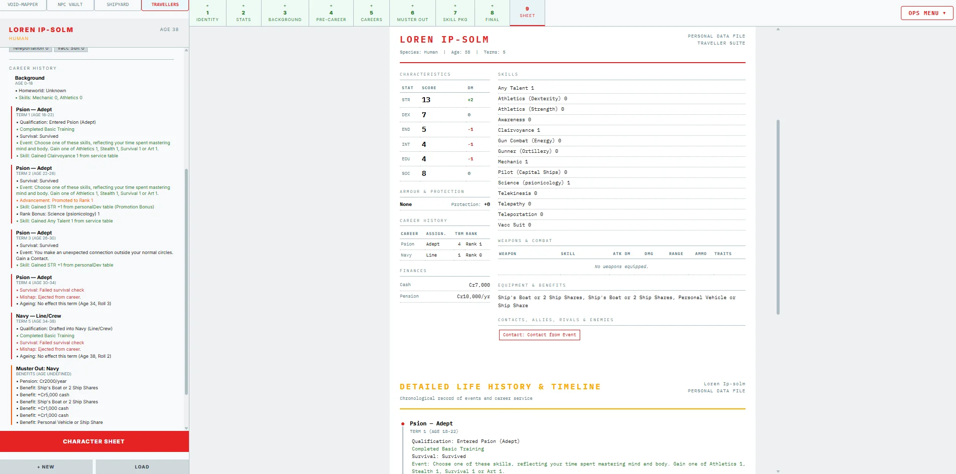Click the sidebar scroll-up arrow

click(186, 50)
